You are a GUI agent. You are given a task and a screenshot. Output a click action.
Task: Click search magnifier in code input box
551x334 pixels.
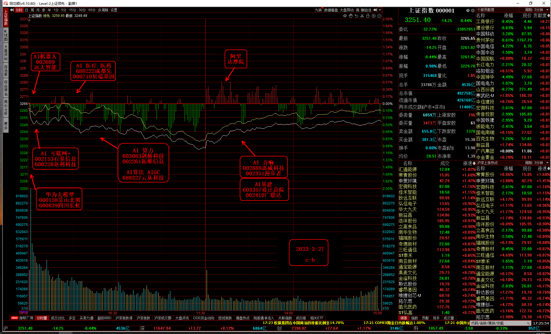[x=528, y=323]
